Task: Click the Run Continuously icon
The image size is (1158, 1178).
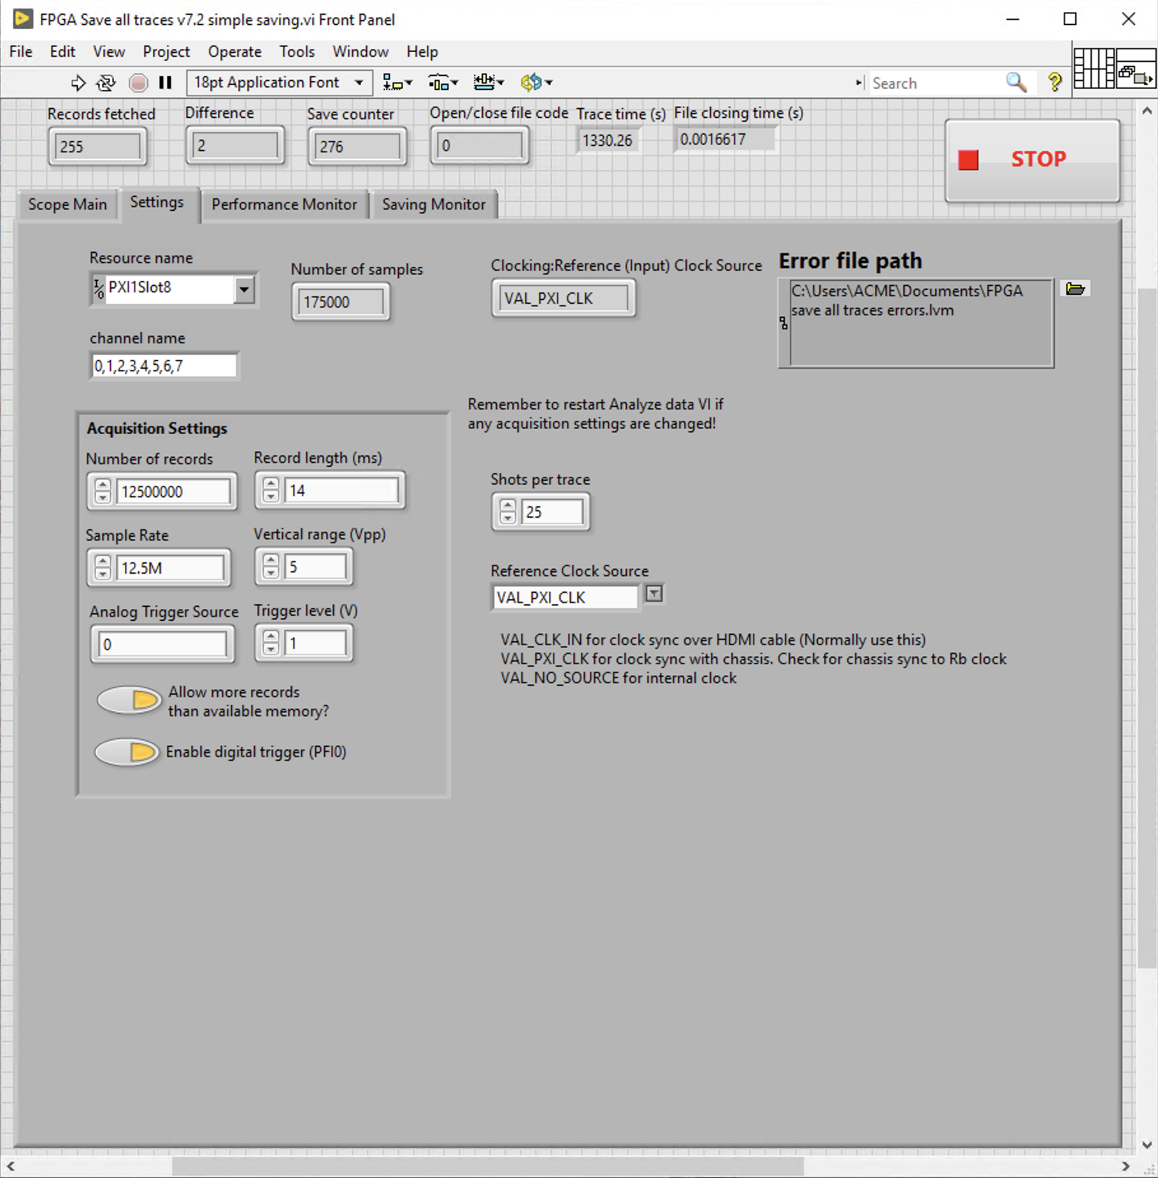Action: coord(106,83)
